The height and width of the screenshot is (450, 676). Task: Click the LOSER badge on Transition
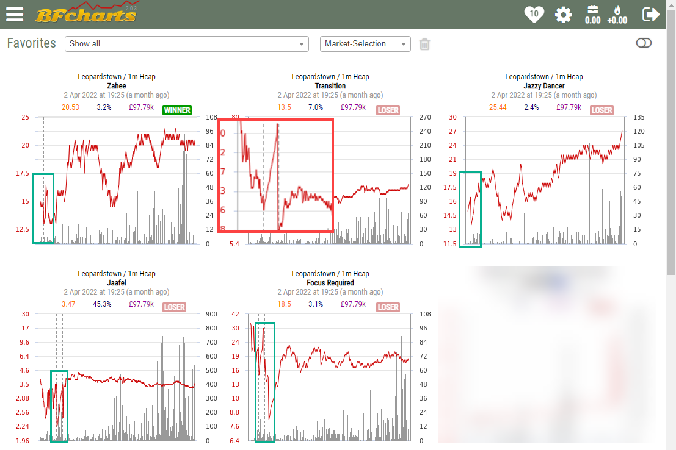click(x=388, y=110)
